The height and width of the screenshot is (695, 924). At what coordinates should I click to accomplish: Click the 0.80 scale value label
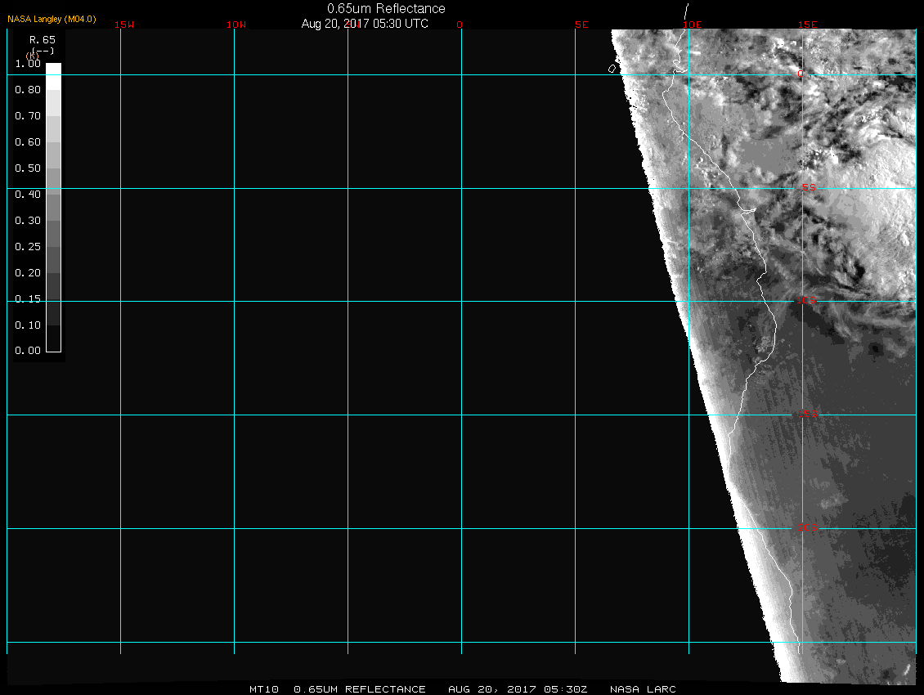pyautogui.click(x=28, y=90)
